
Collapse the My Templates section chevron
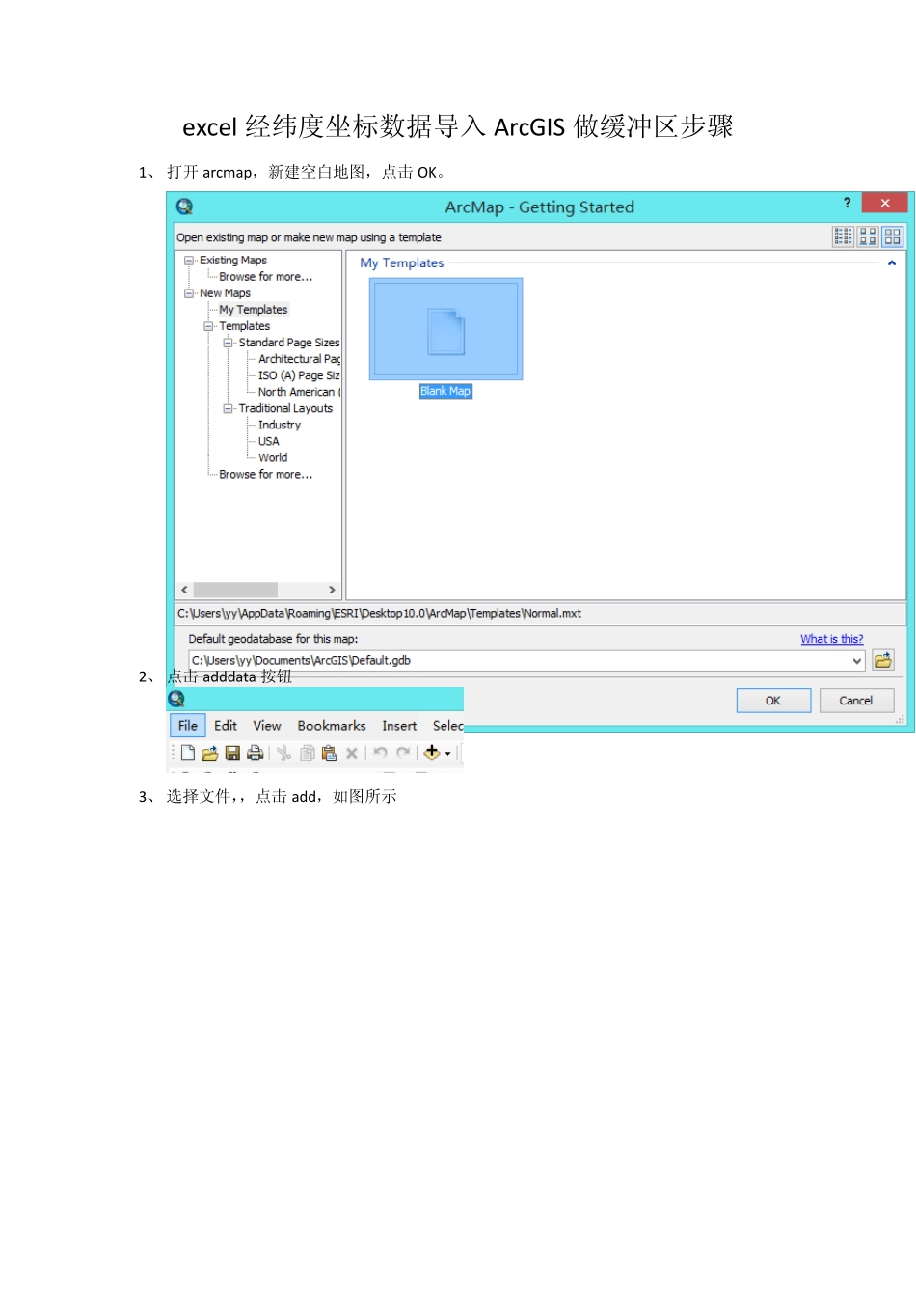click(892, 262)
